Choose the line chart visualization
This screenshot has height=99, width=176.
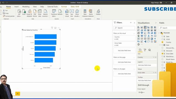click(139, 30)
